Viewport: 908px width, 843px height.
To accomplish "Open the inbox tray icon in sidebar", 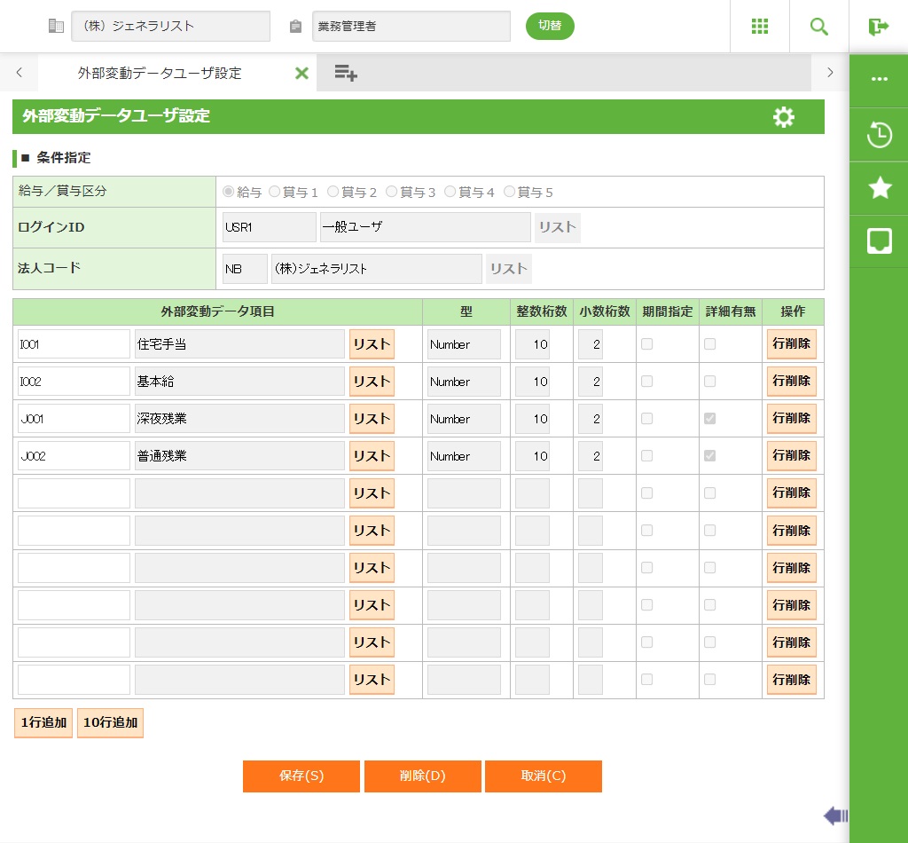I will click(879, 240).
